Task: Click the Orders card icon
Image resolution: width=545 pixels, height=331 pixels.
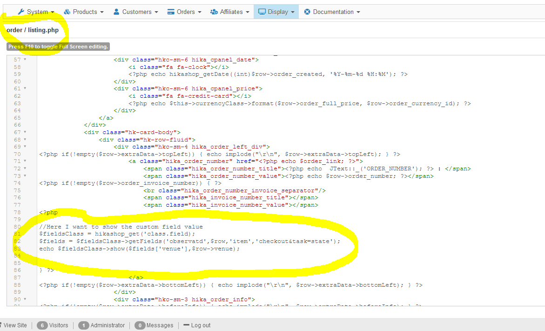Action: (x=171, y=12)
